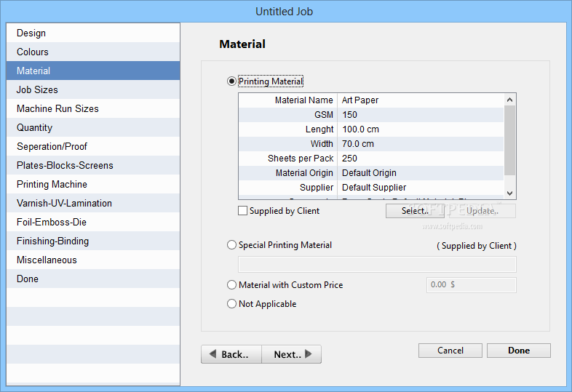The height and width of the screenshot is (392, 572).
Task: Open Varnish-UV-Lamination step
Action: point(93,203)
